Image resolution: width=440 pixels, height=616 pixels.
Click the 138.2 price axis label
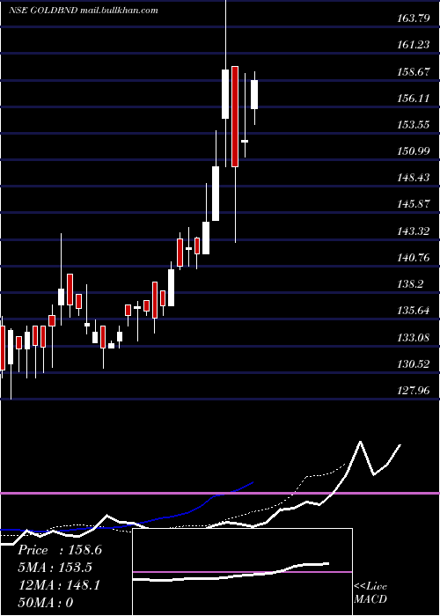(410, 284)
